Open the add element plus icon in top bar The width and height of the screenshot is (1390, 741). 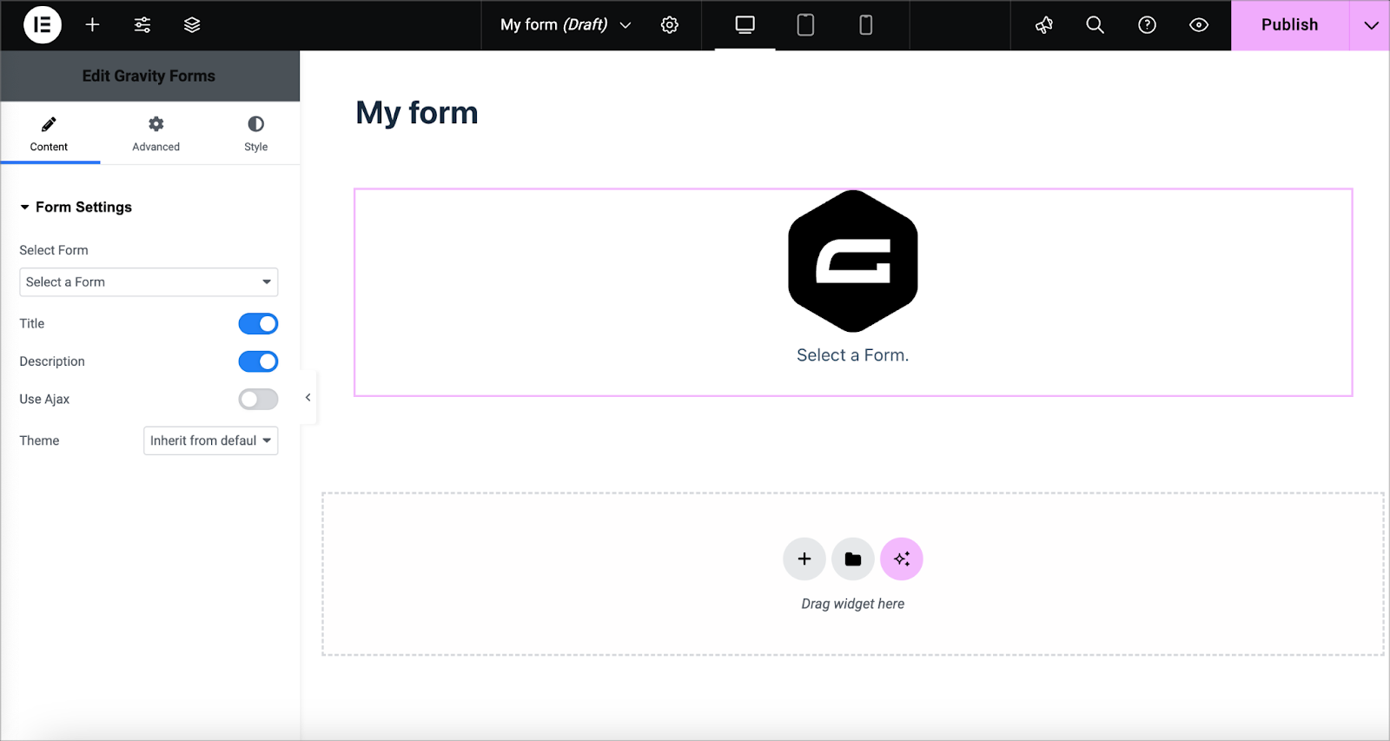click(x=92, y=25)
